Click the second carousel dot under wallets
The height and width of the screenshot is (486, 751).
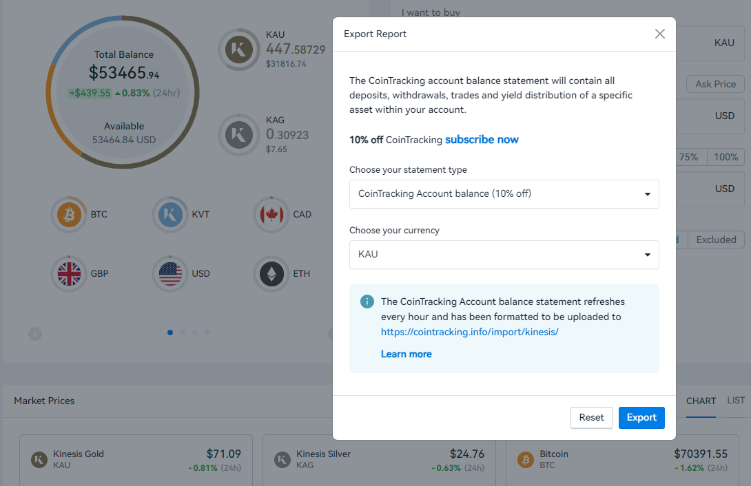[x=182, y=332]
